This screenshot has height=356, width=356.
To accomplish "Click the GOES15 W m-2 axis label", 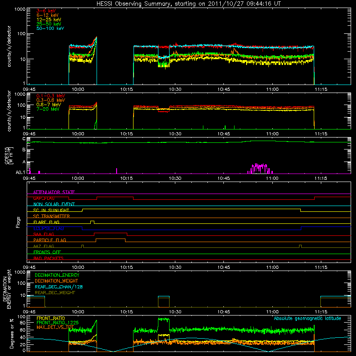I will pos(9,155).
